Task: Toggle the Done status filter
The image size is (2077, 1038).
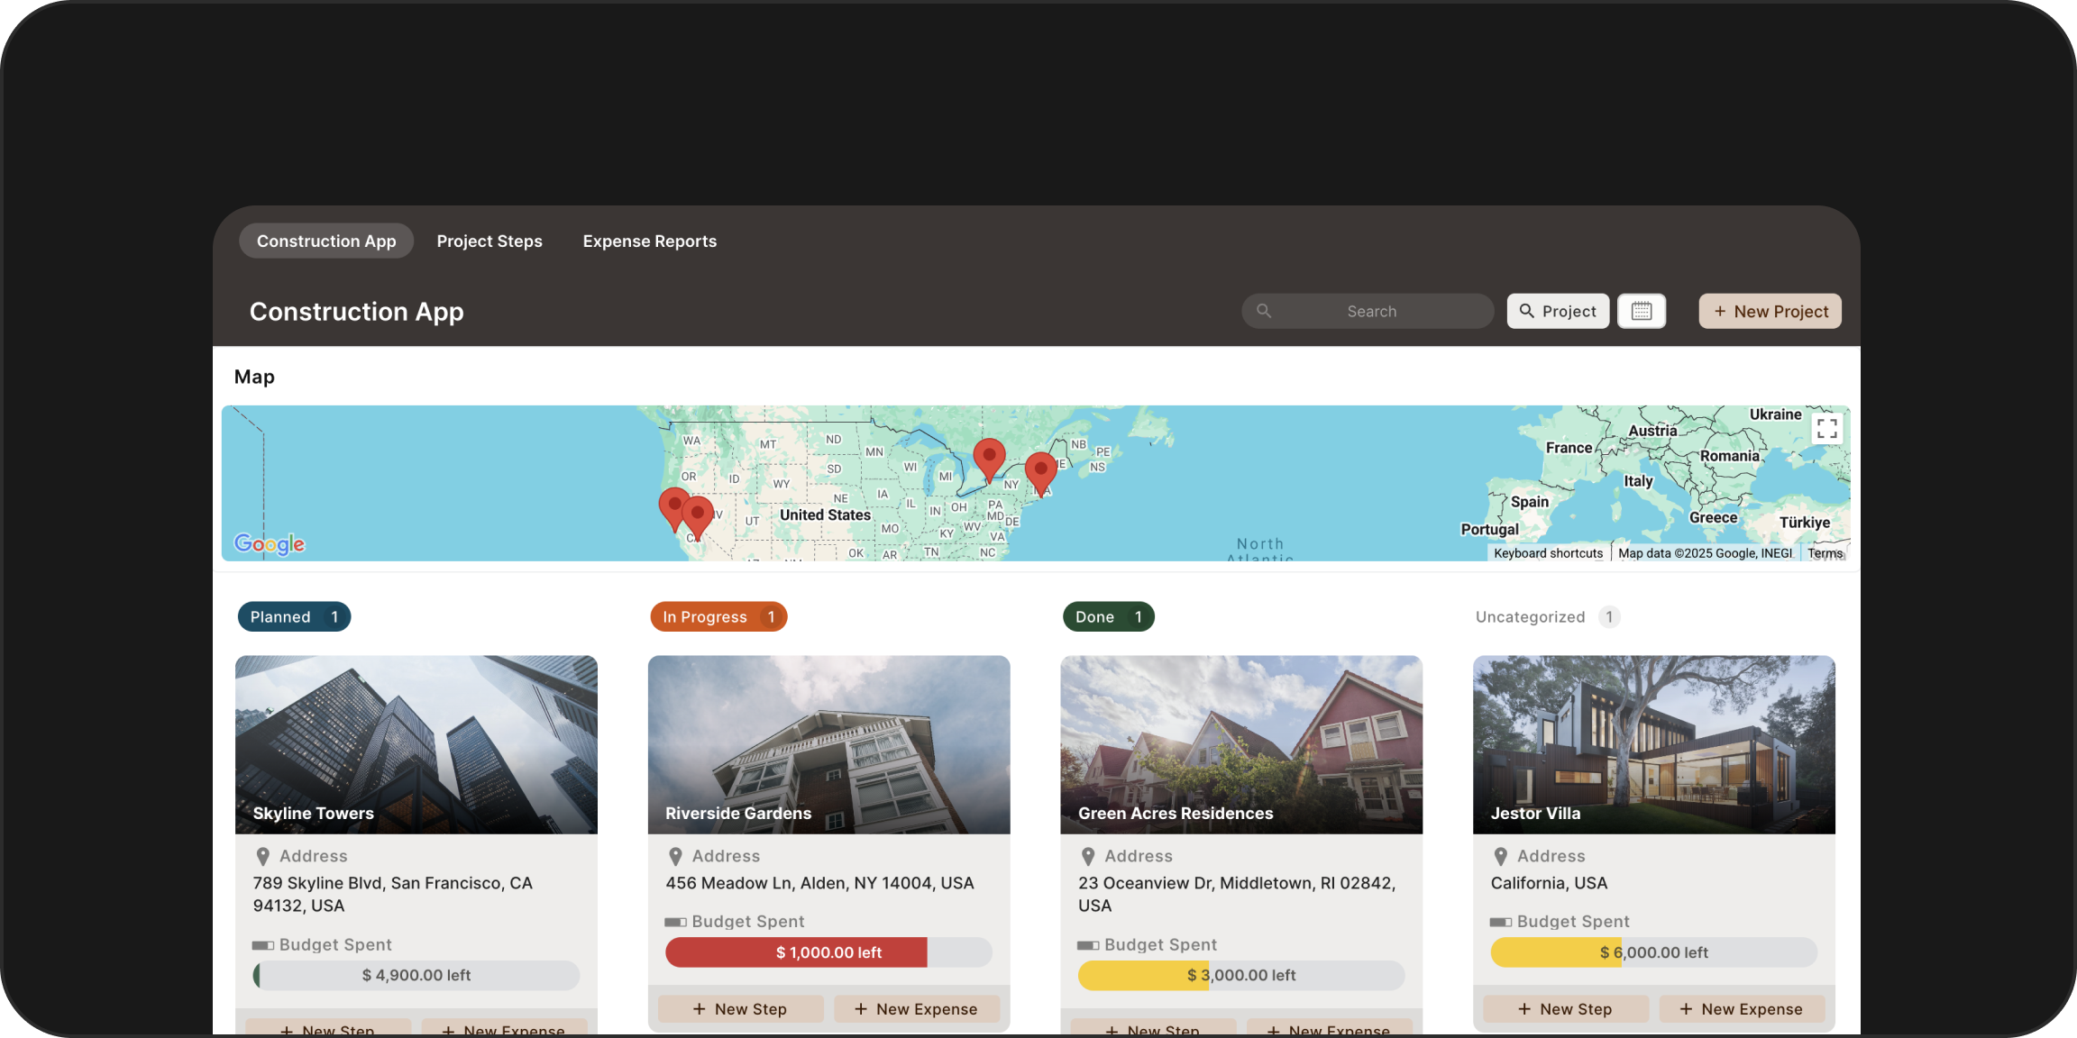Action: (x=1108, y=616)
